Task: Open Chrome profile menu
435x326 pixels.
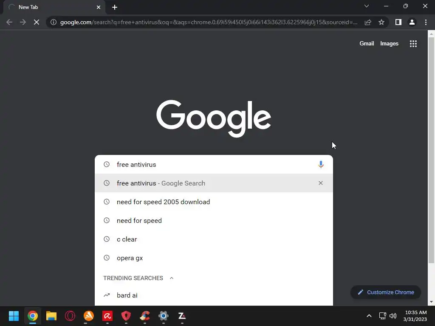Action: coord(412,22)
